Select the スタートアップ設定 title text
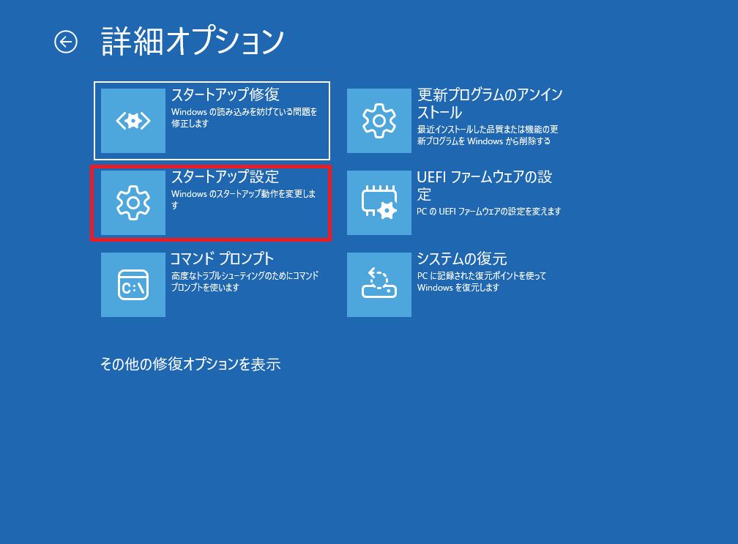Viewport: 738px width, 544px height. tap(225, 176)
